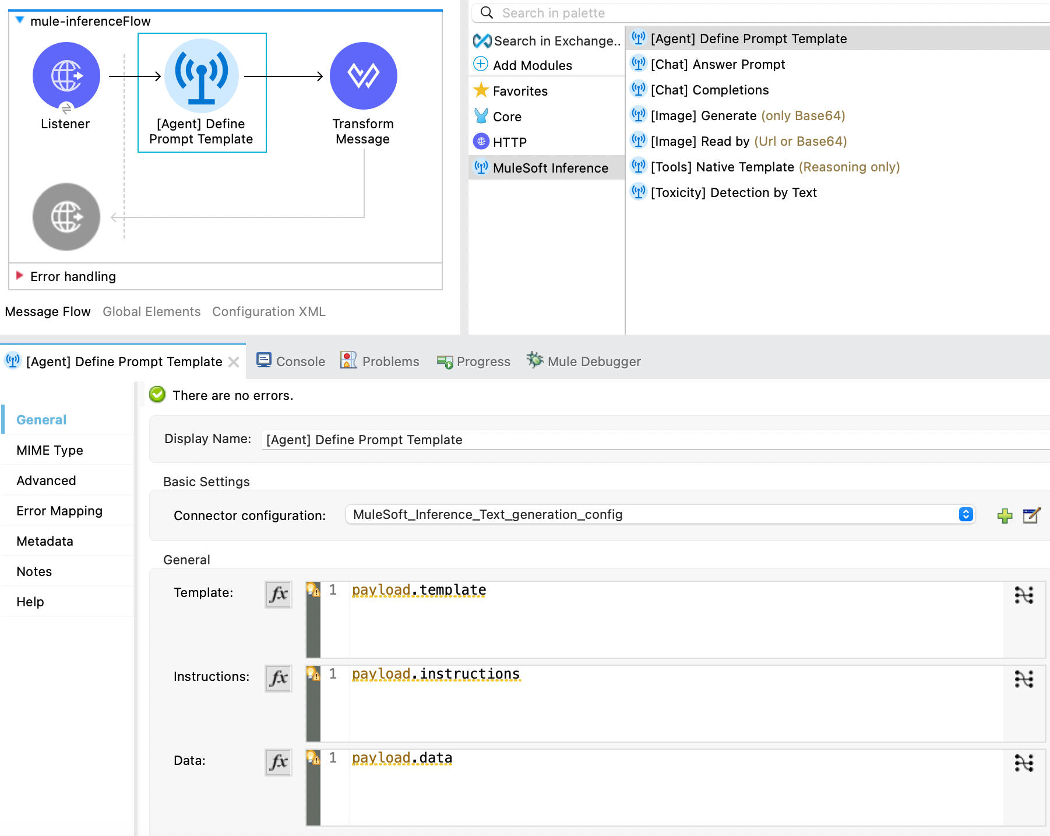Viewport: 1050px width, 836px height.
Task: Open the Favorites palette category
Action: tap(510, 91)
